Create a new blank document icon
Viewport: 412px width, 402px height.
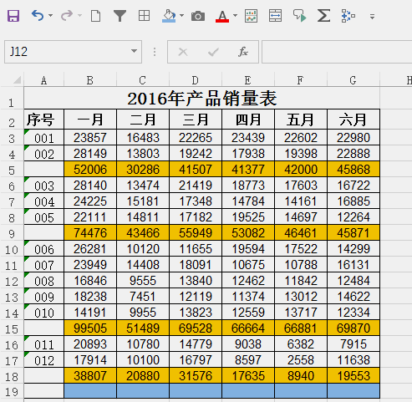tap(95, 16)
